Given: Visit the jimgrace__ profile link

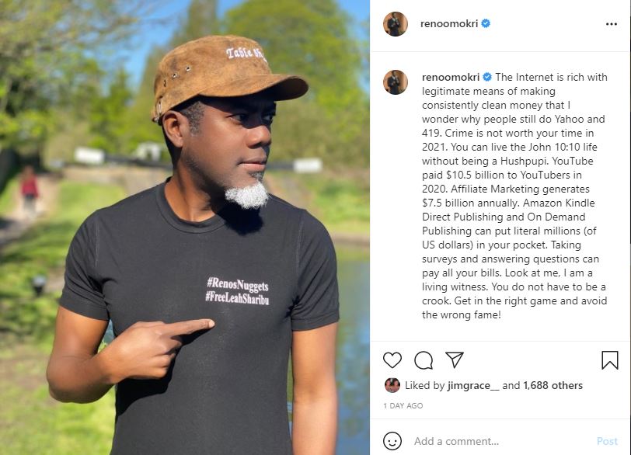Looking at the screenshot, I should 473,385.
